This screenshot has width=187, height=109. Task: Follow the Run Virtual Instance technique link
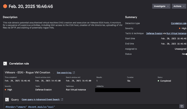pyautogui.click(x=176, y=33)
